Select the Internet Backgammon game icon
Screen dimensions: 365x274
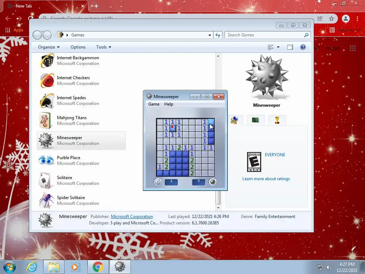(47, 61)
